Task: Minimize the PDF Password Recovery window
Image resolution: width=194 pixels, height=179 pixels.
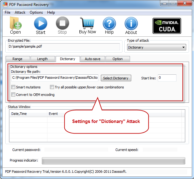Action: click(x=165, y=3)
